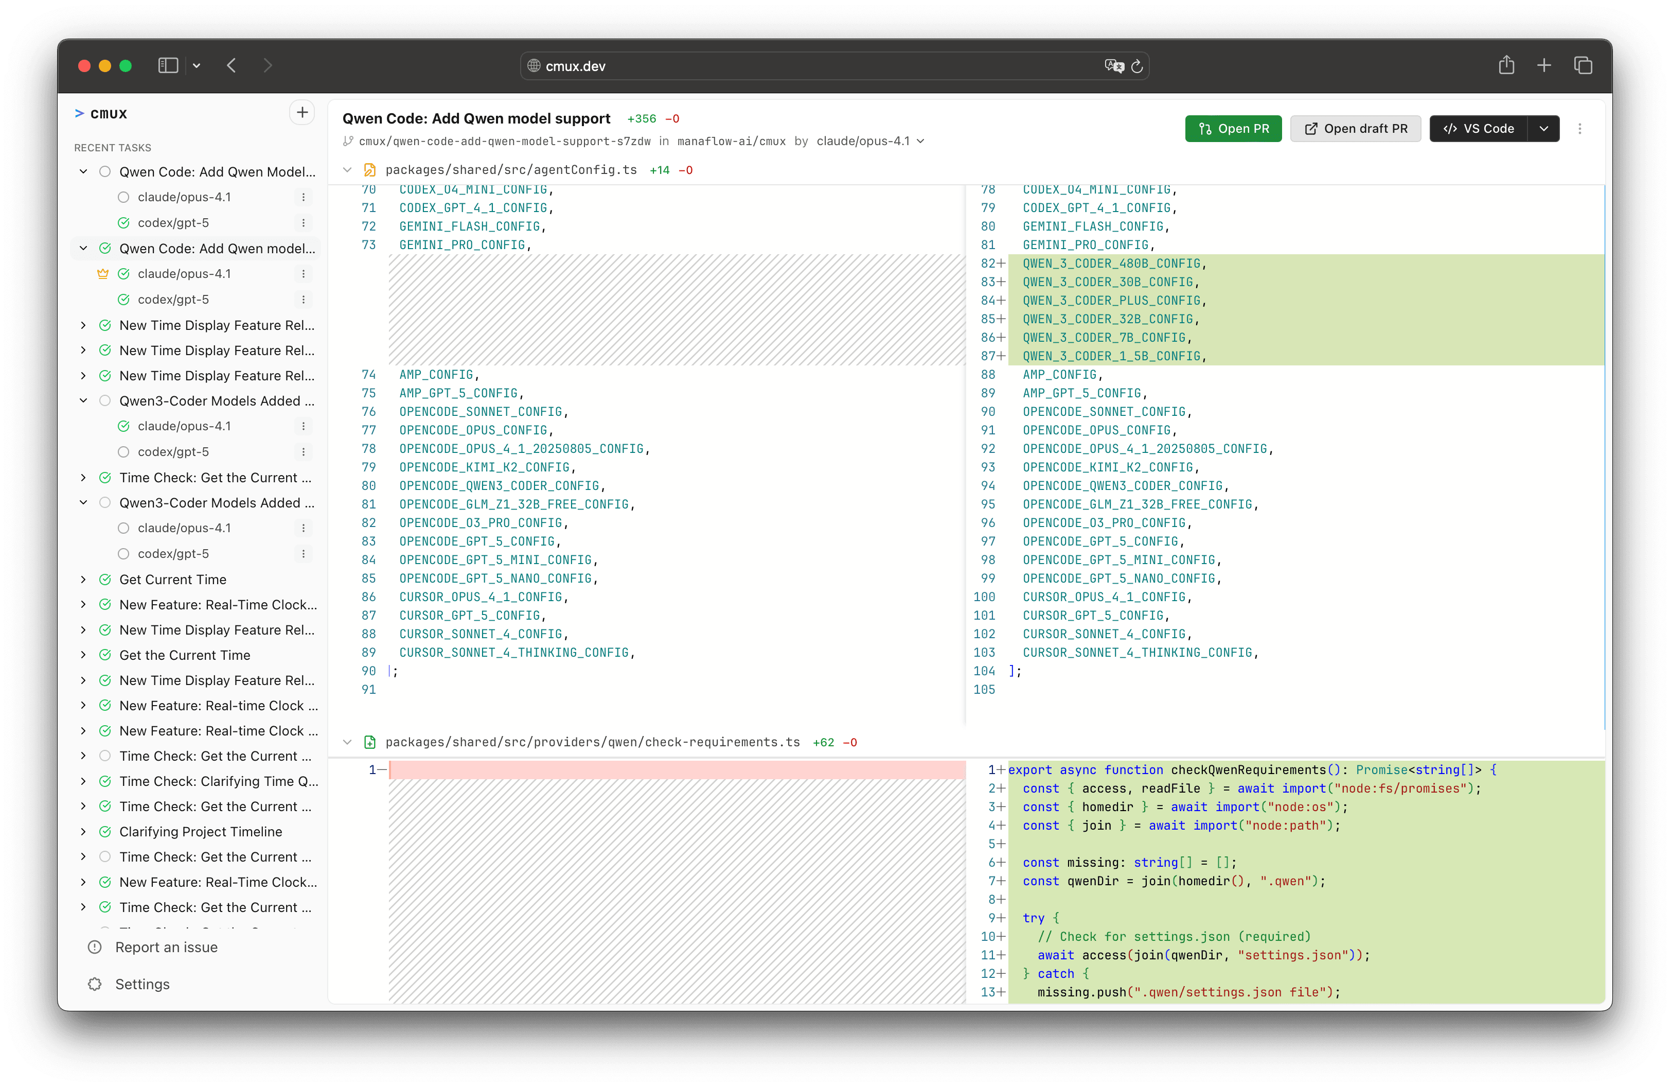Click the cmux.dev address bar

tap(834, 66)
